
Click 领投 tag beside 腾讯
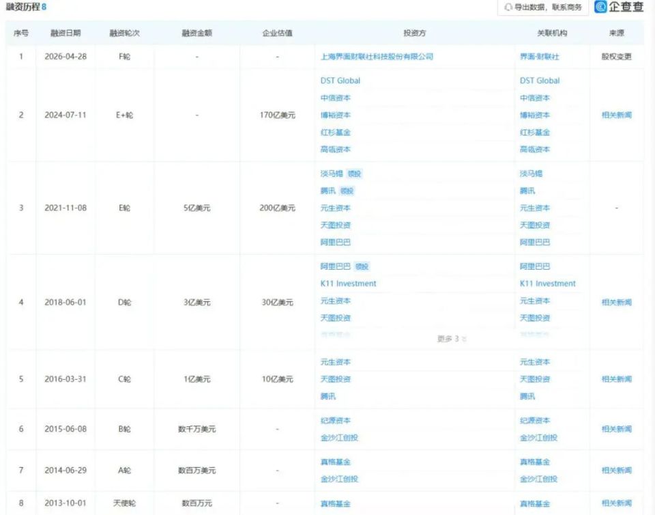tap(347, 191)
